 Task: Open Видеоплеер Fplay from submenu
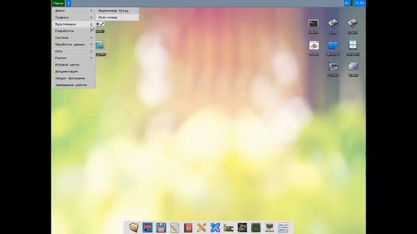pyautogui.click(x=117, y=10)
